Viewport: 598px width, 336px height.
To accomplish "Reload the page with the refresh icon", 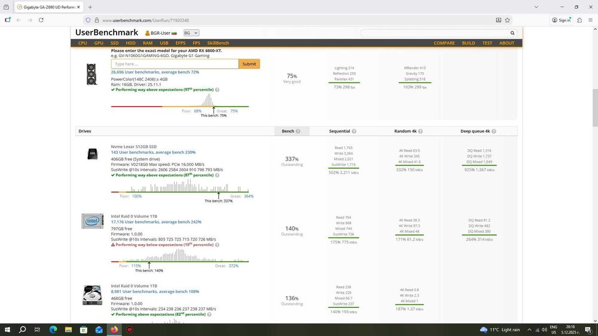I will (x=41, y=20).
